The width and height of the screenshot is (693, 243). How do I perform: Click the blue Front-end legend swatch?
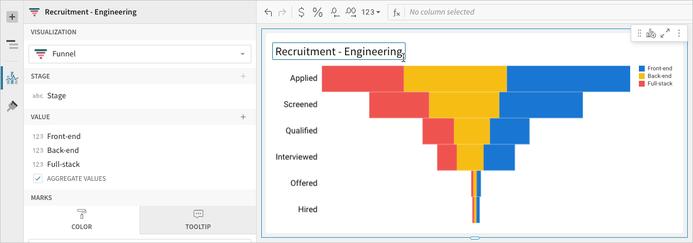642,69
